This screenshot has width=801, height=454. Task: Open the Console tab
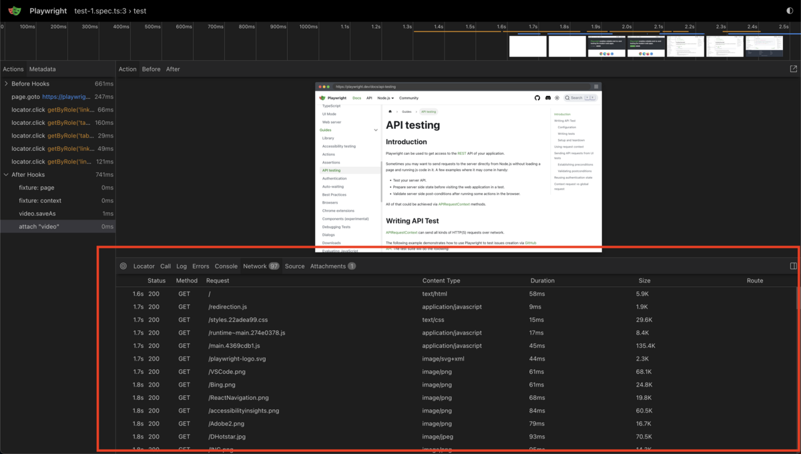(226, 266)
